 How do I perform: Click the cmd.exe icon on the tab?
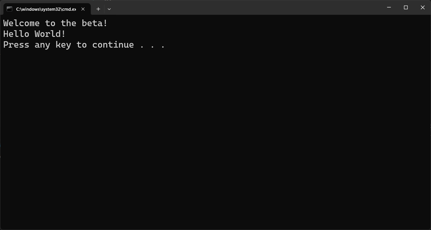point(10,9)
